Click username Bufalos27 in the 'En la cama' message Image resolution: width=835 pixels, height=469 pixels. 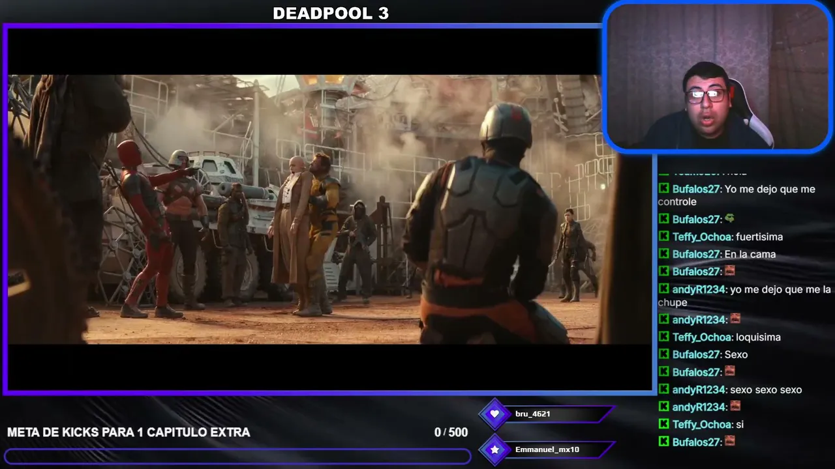pos(696,254)
